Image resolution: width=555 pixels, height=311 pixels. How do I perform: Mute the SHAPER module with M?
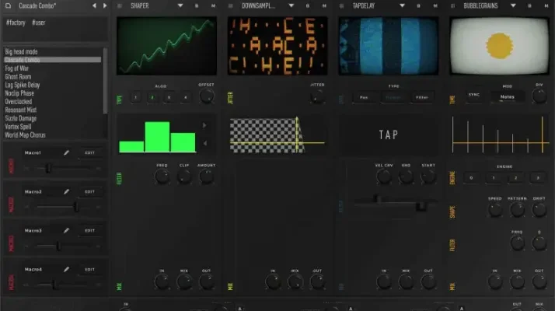point(213,5)
